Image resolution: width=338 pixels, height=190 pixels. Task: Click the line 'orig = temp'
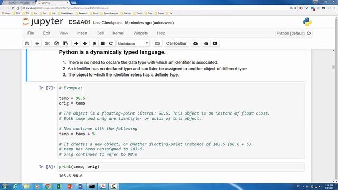pos(72,103)
